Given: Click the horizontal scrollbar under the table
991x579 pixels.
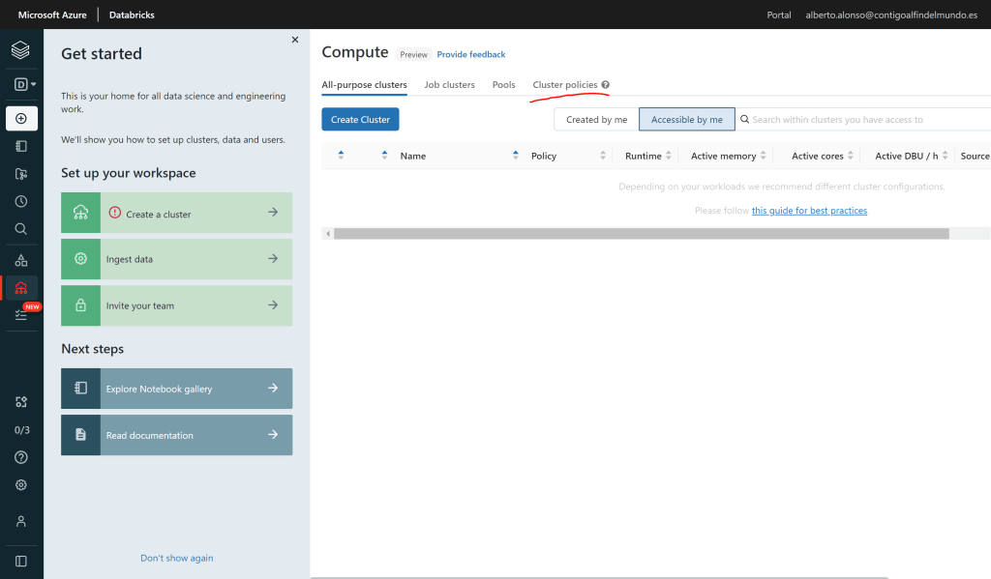Looking at the screenshot, I should pyautogui.click(x=641, y=234).
